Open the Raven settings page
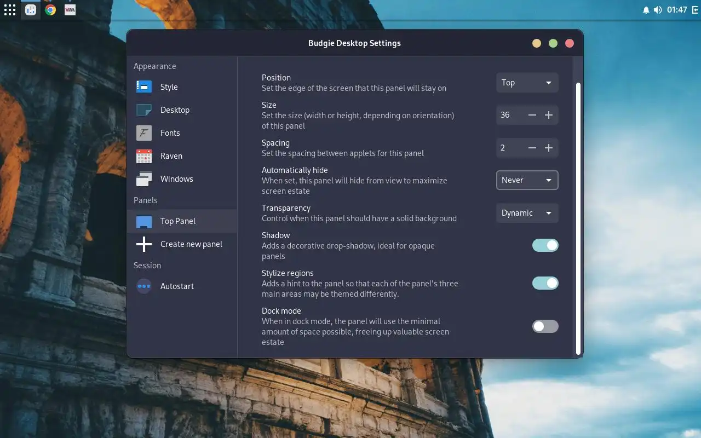This screenshot has height=438, width=701. tap(182, 156)
